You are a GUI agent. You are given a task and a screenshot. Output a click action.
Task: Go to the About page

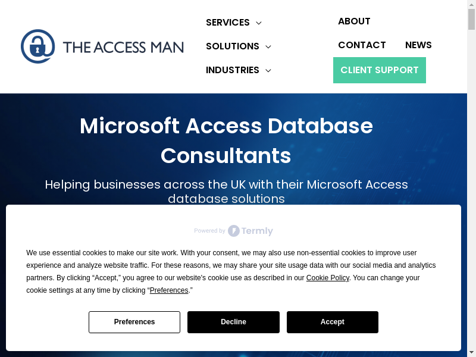(x=354, y=21)
